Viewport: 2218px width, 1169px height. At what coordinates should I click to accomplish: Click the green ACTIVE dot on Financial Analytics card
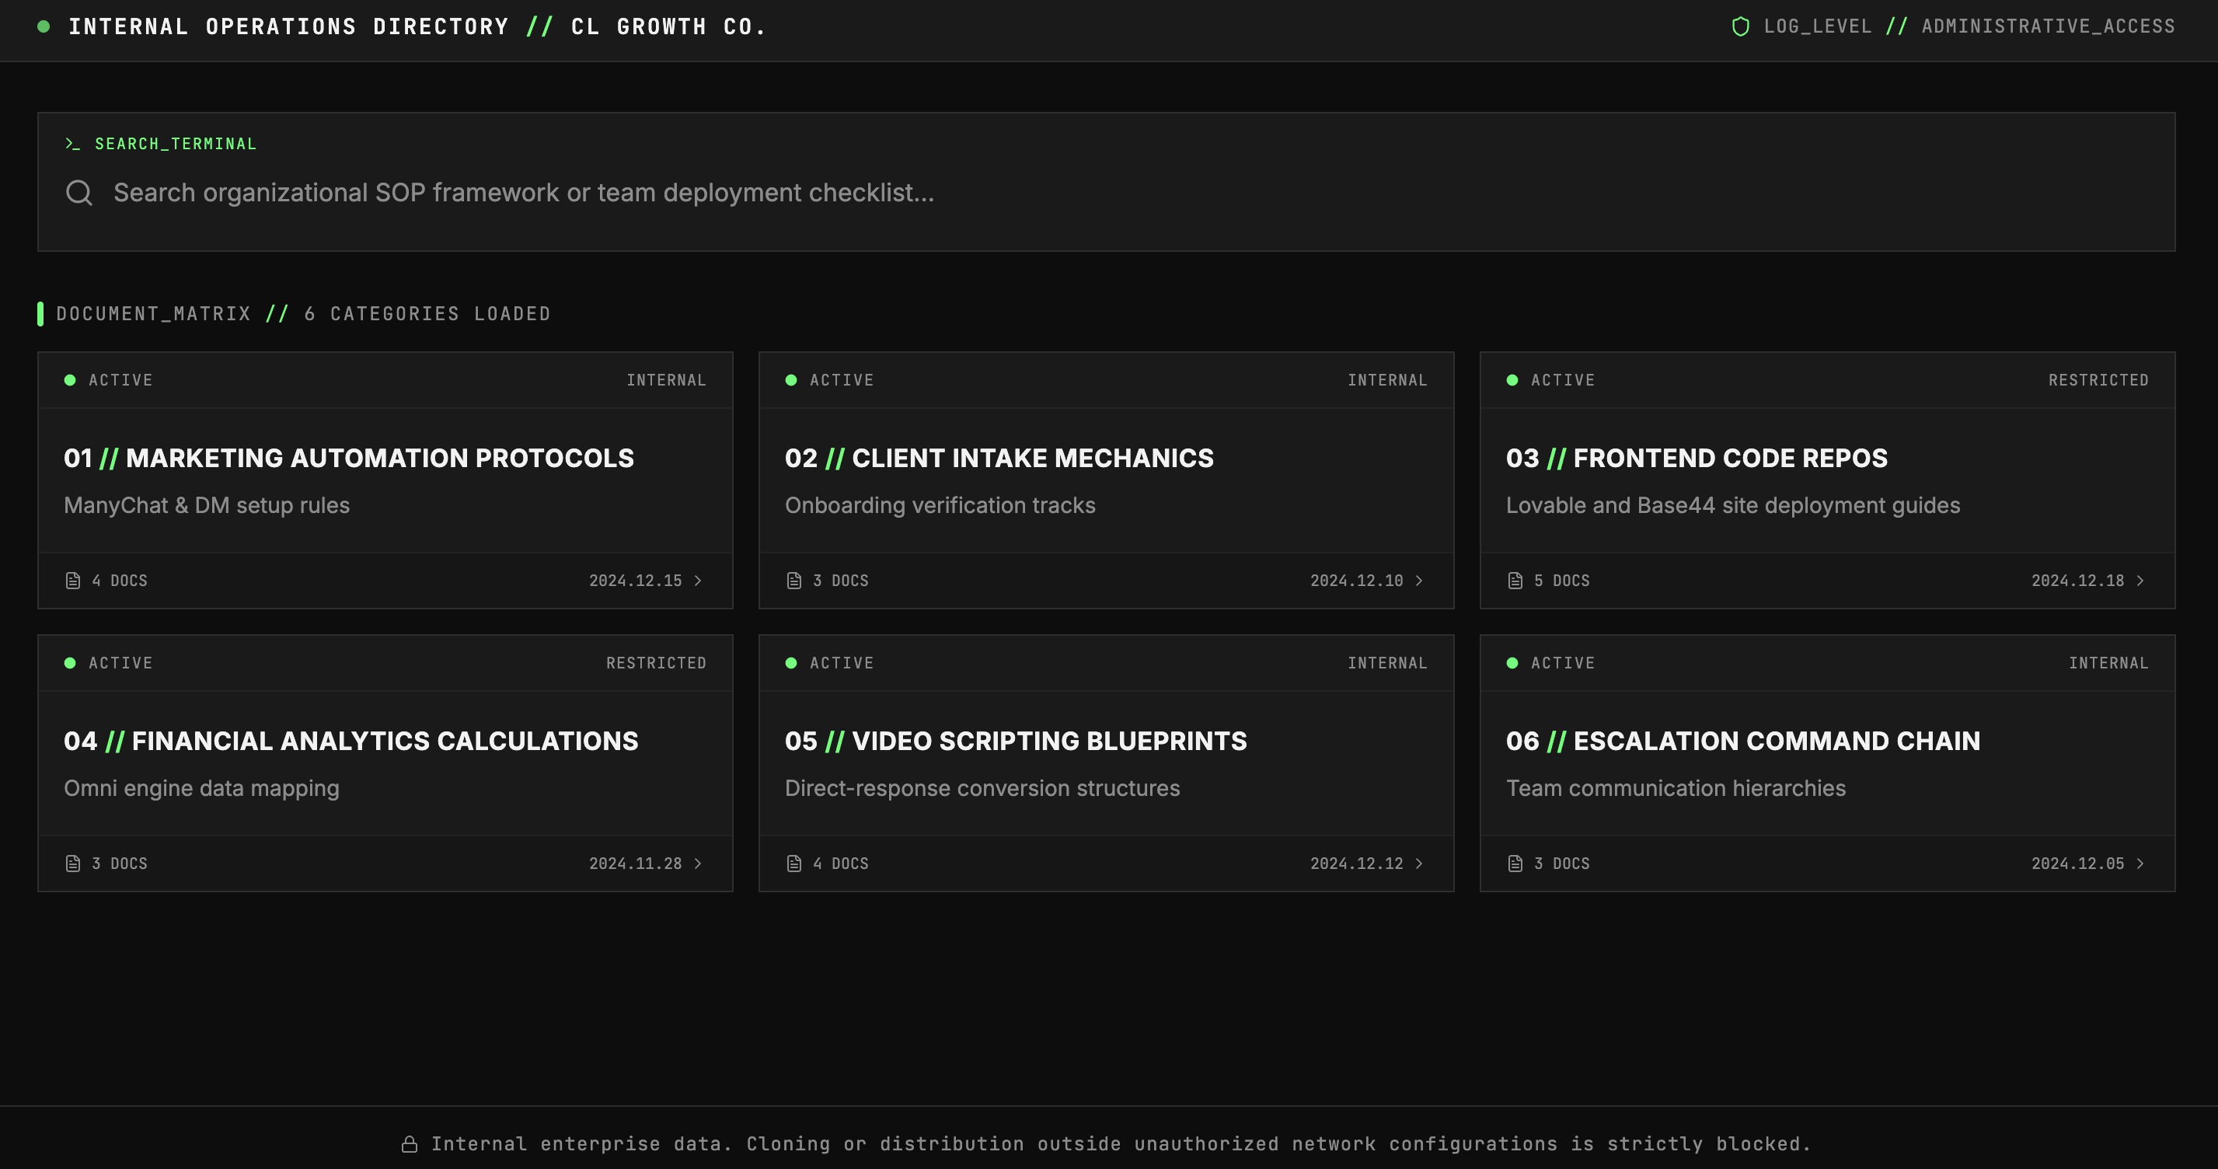(x=70, y=662)
